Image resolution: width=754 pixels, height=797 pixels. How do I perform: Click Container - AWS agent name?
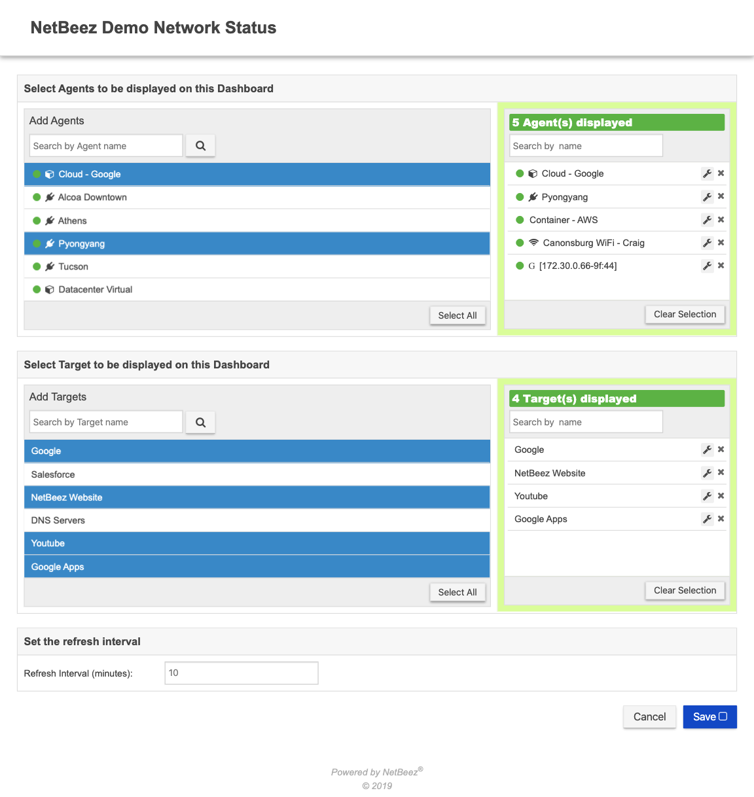coord(564,220)
